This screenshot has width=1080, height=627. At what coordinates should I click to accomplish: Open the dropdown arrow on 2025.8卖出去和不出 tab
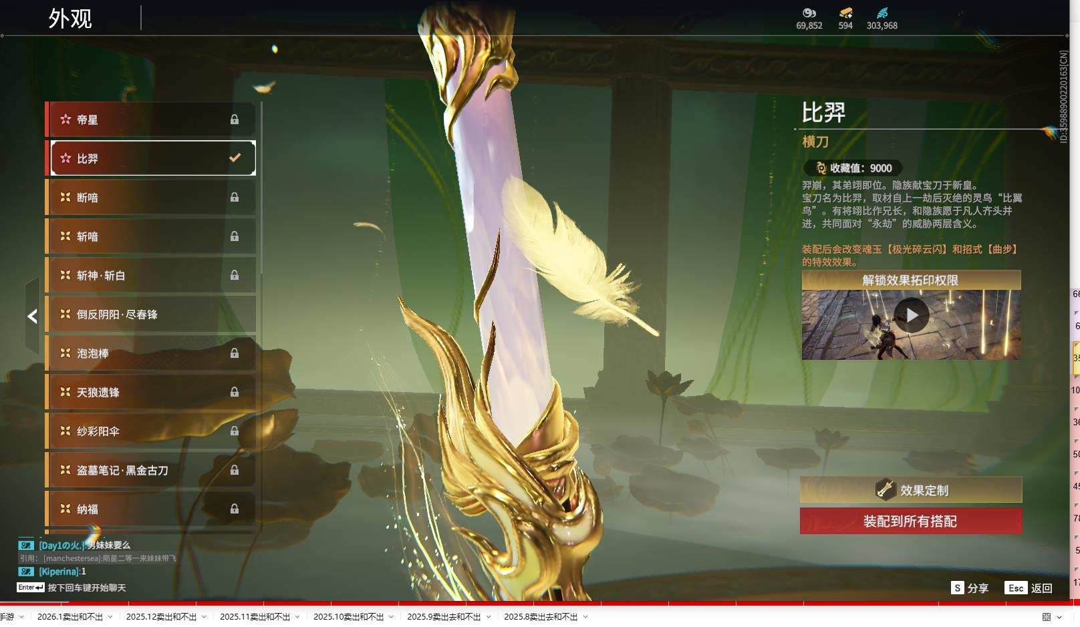coord(585,617)
